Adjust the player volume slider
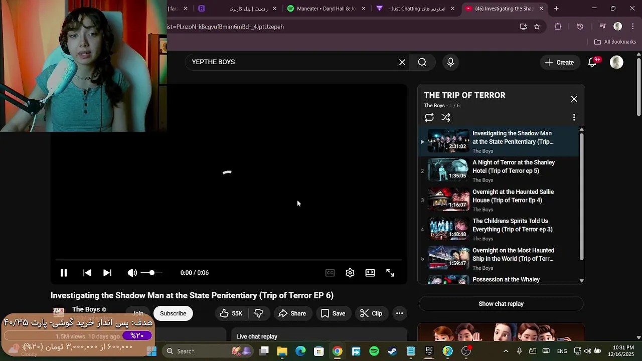The width and height of the screenshot is (642, 361). click(151, 273)
